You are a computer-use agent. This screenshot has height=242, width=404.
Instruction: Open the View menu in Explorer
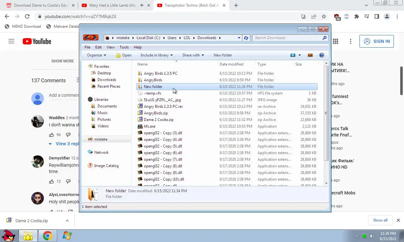tap(110, 47)
